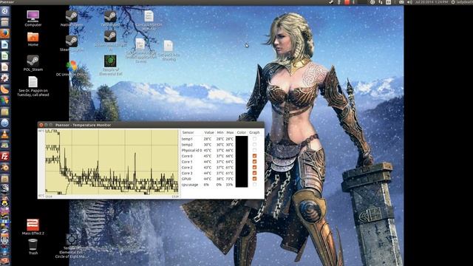Open the Files manager in launcher
The height and width of the screenshot is (266, 473).
(4, 22)
